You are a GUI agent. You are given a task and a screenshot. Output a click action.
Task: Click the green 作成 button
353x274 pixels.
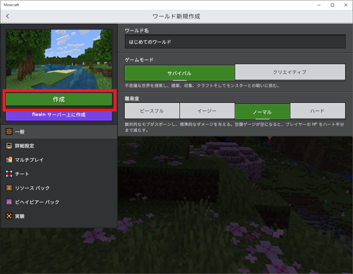pyautogui.click(x=59, y=99)
